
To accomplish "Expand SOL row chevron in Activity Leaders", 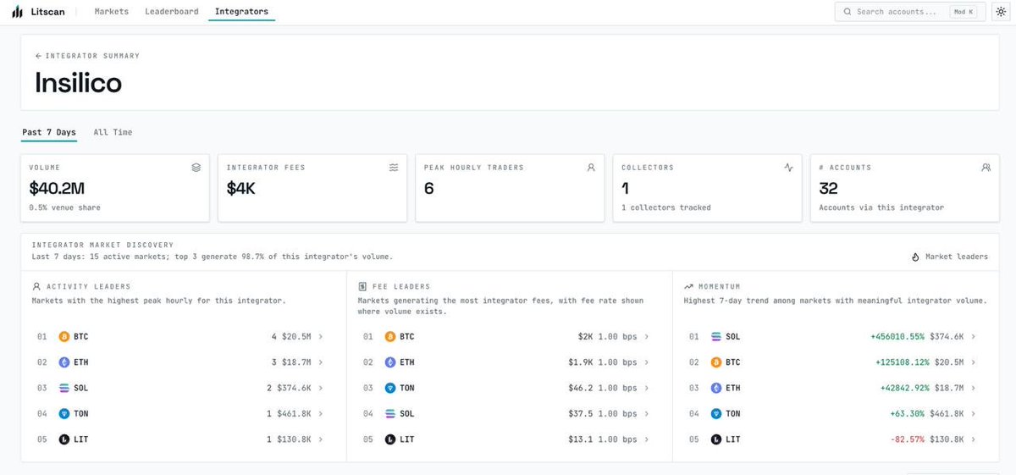I will point(321,388).
